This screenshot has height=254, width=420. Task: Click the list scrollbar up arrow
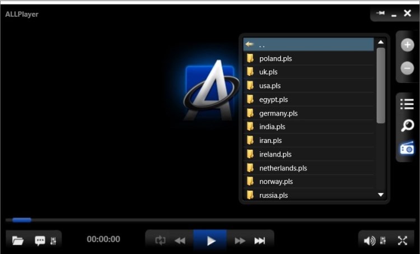(381, 42)
